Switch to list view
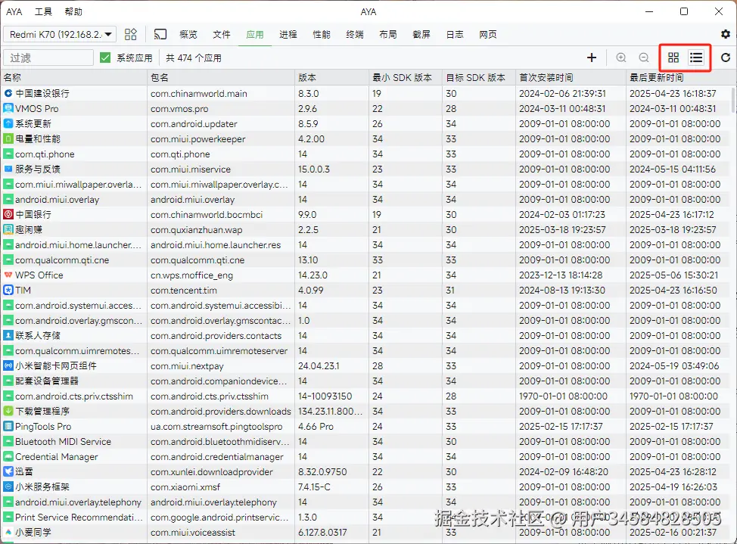Screen dimensions: 737x544 tap(696, 58)
